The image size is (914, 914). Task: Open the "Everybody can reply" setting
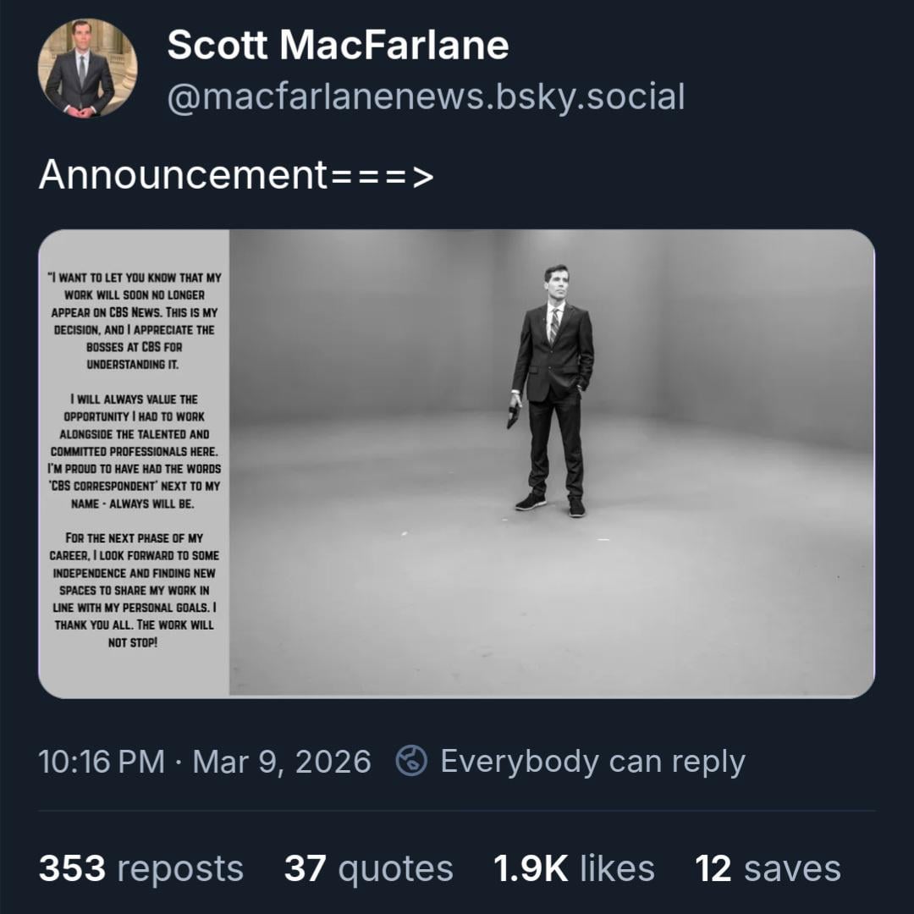[x=592, y=762]
